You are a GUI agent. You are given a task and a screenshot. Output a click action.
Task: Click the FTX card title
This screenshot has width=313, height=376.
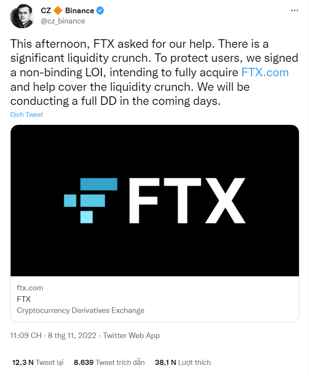(x=24, y=299)
